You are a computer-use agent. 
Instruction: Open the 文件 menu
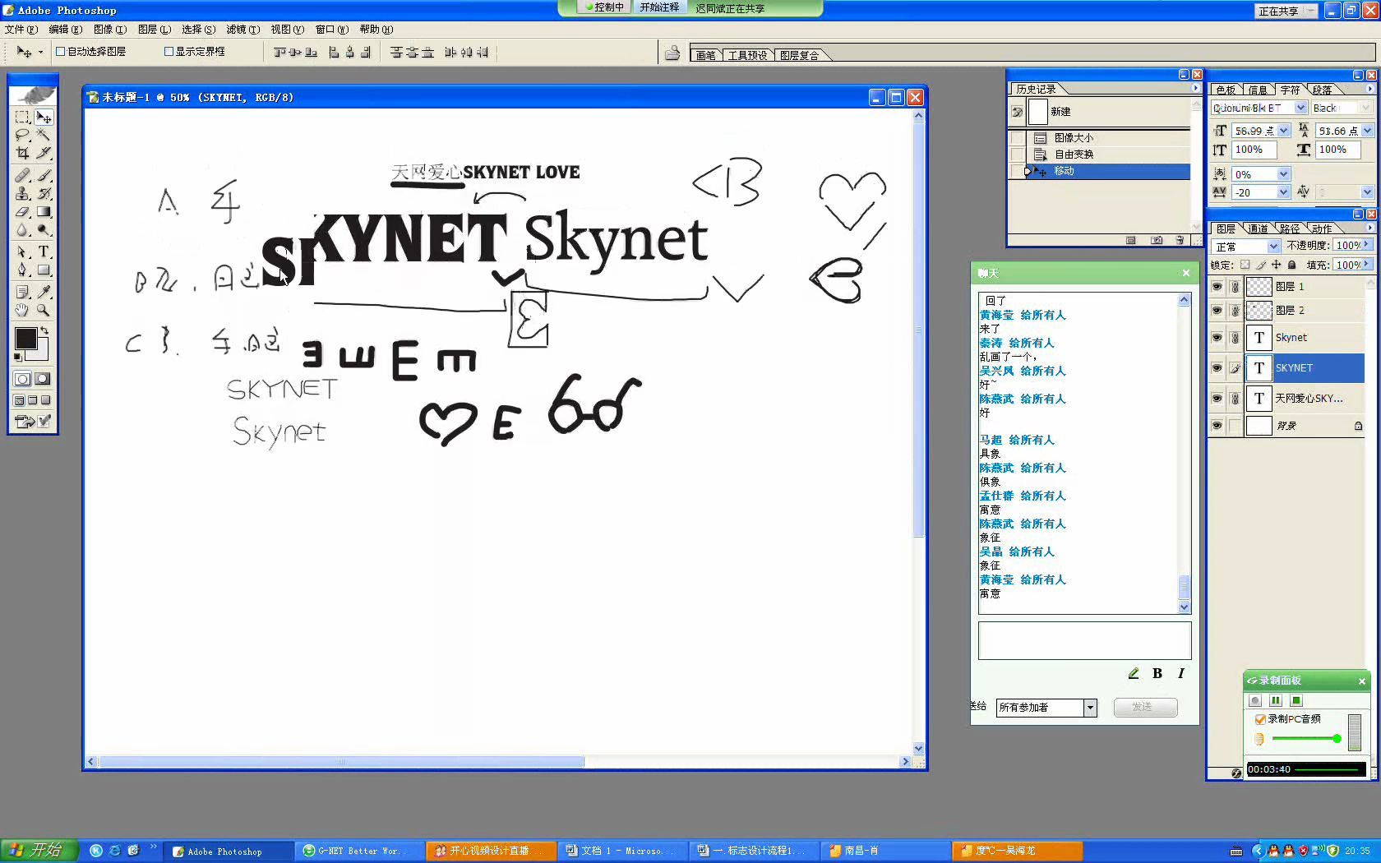(21, 29)
